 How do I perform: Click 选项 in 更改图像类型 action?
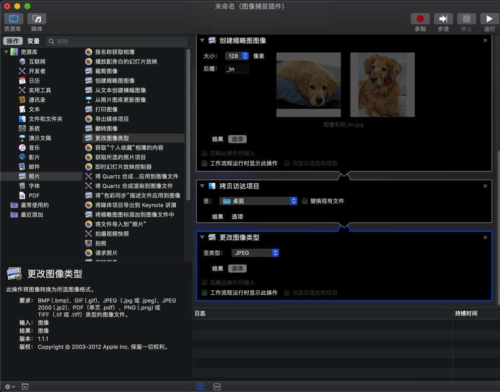237,269
